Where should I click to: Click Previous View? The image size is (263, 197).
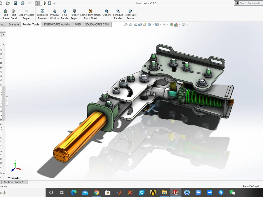click(x=135, y=25)
